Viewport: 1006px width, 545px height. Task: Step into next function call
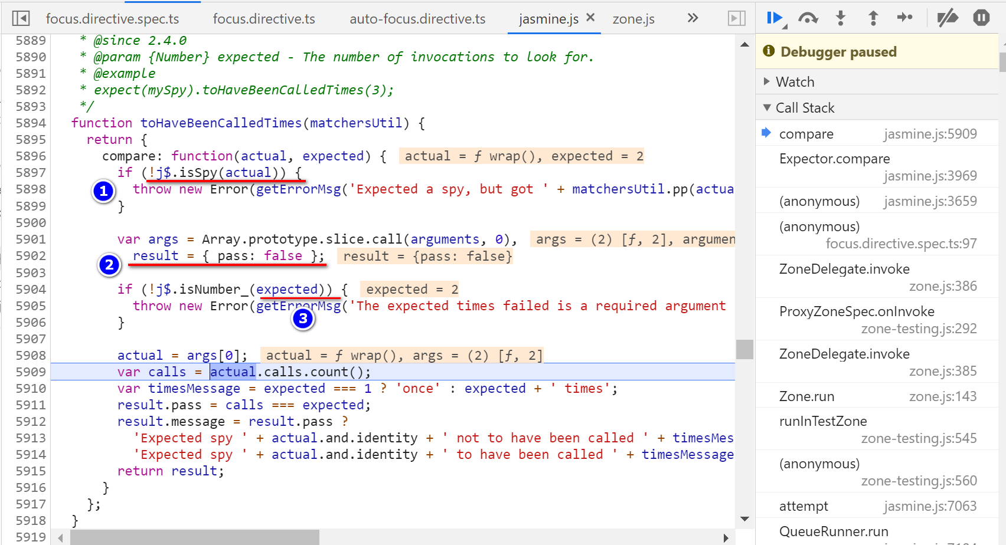[x=841, y=18]
